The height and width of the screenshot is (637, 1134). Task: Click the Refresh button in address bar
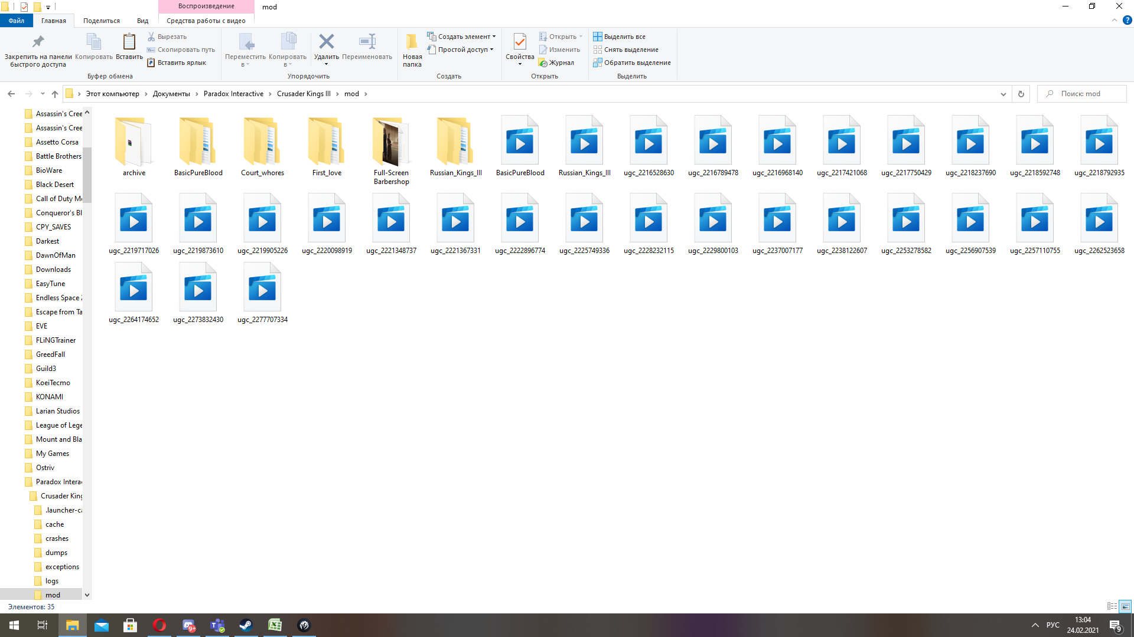tap(1021, 94)
